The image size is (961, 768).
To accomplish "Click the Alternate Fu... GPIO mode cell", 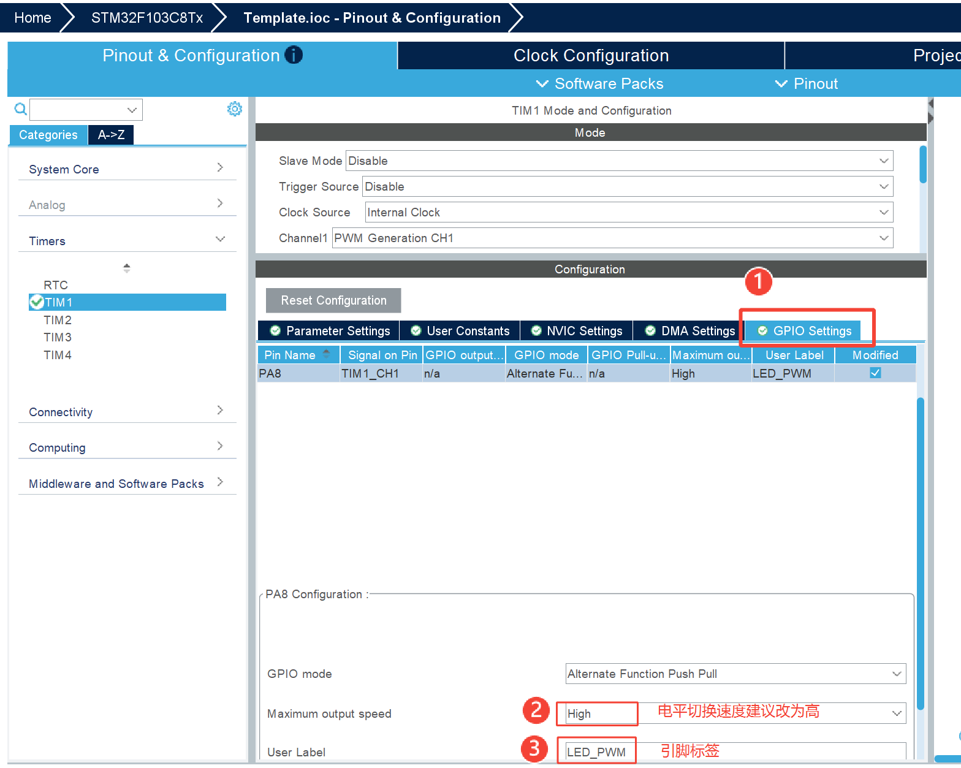I will [546, 373].
